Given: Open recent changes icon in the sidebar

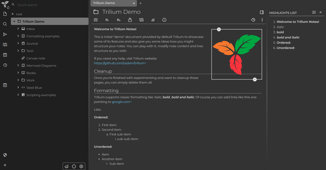Looking at the screenshot, I should coord(5,65).
